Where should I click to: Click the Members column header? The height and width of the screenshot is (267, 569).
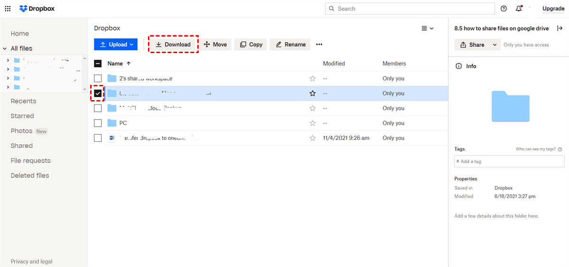[x=394, y=64]
